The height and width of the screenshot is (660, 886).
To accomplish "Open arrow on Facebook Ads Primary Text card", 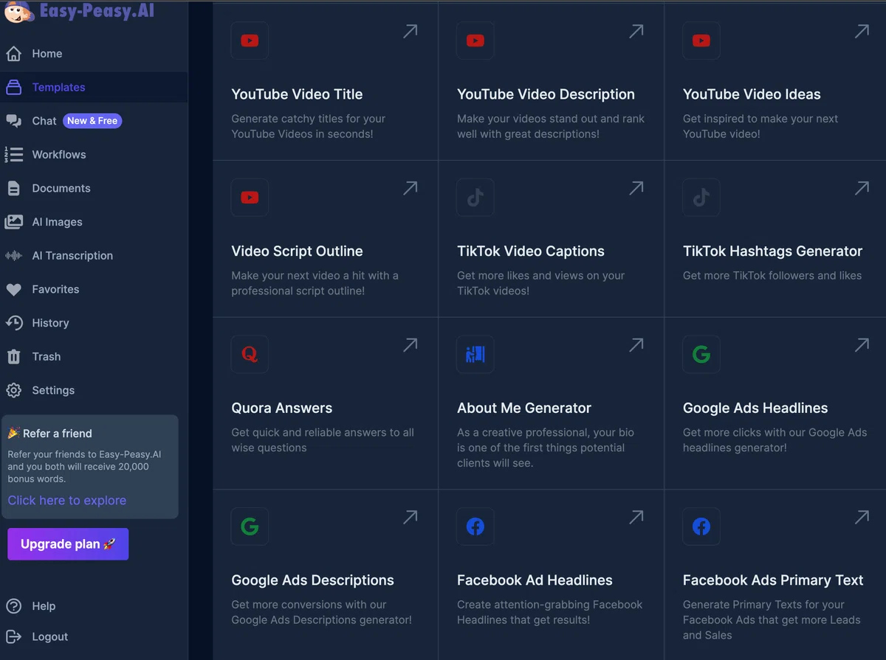I will point(862,517).
